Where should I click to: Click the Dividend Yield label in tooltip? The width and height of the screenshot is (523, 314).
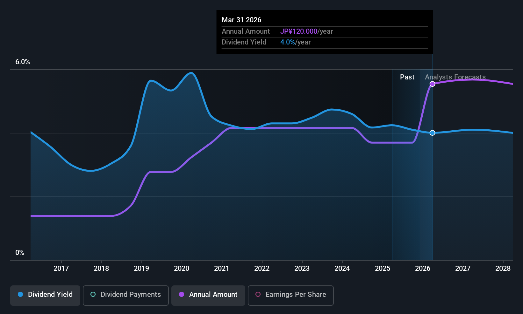coord(244,42)
